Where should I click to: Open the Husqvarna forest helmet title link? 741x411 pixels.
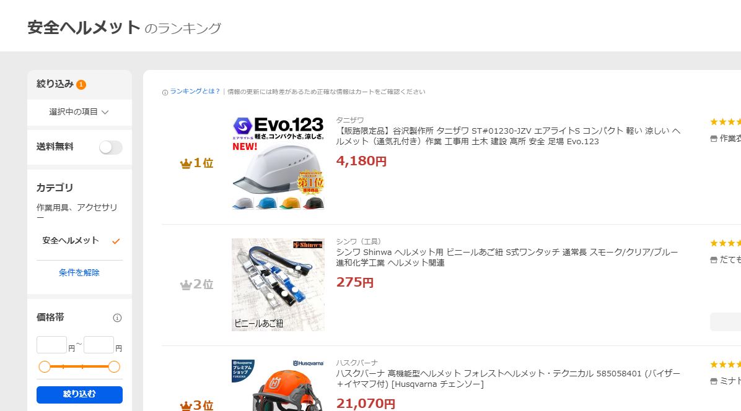[x=509, y=378]
